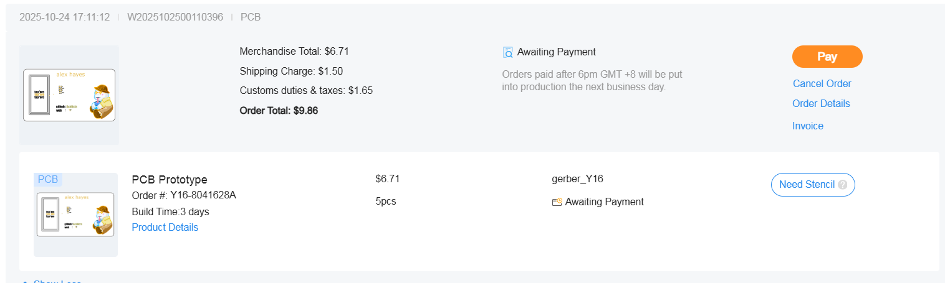Click the Order # Y16-8041628A text
Screen dimensions: 945x283
coord(184,195)
